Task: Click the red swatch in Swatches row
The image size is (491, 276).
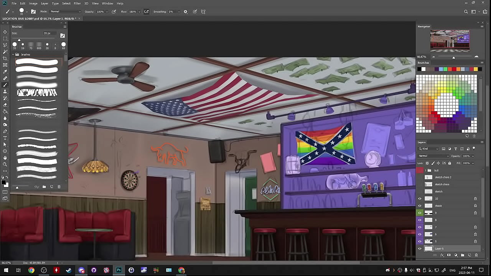Action: [454, 69]
